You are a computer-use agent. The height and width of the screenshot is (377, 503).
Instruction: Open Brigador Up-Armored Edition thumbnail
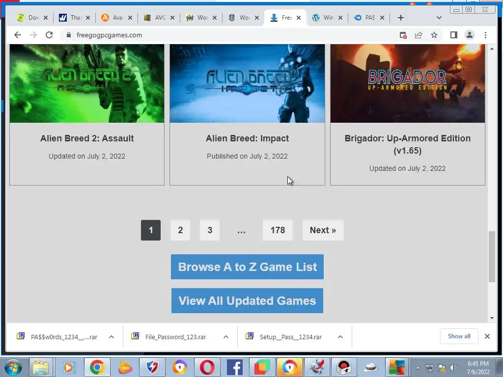[408, 83]
